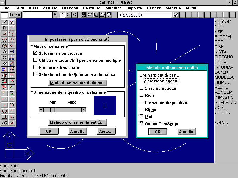Viewport: 238px width, 178px height.
Task: Uncheck the Plot checkbox
Action: tap(142, 116)
